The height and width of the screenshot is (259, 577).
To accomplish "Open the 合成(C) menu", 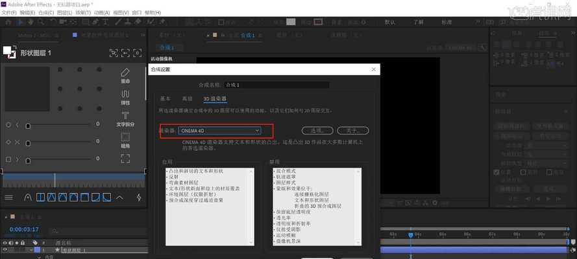I will click(x=46, y=13).
